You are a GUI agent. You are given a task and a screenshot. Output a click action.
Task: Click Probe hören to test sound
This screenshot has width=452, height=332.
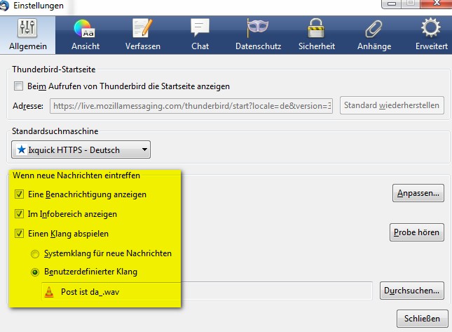pyautogui.click(x=416, y=232)
